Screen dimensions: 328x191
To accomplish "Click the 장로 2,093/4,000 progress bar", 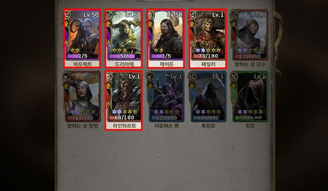I will click(x=250, y=118).
